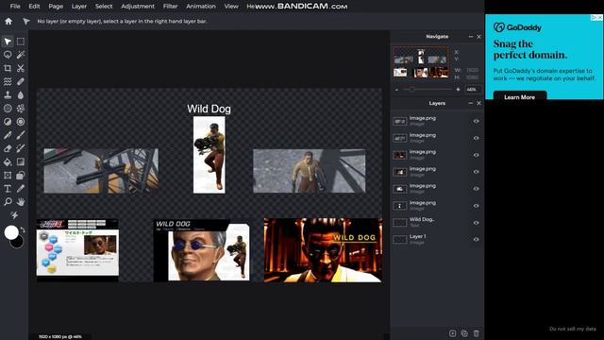Open the Animation menu

[x=201, y=7]
